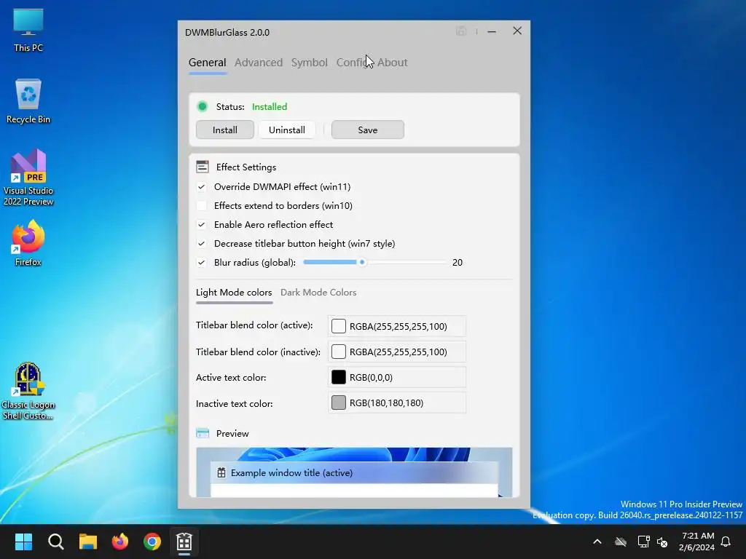Image resolution: width=746 pixels, height=559 pixels.
Task: Open the network status tray icon
Action: pyautogui.click(x=643, y=542)
